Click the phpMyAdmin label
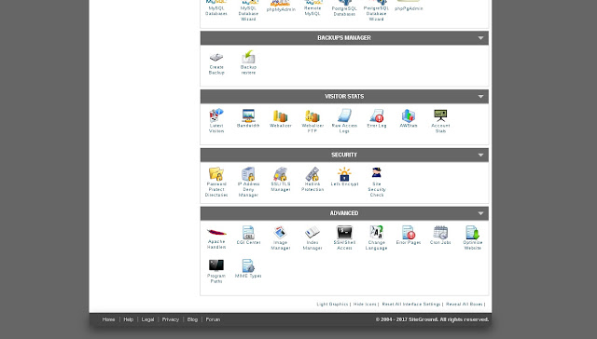597x339 pixels. pyautogui.click(x=281, y=9)
